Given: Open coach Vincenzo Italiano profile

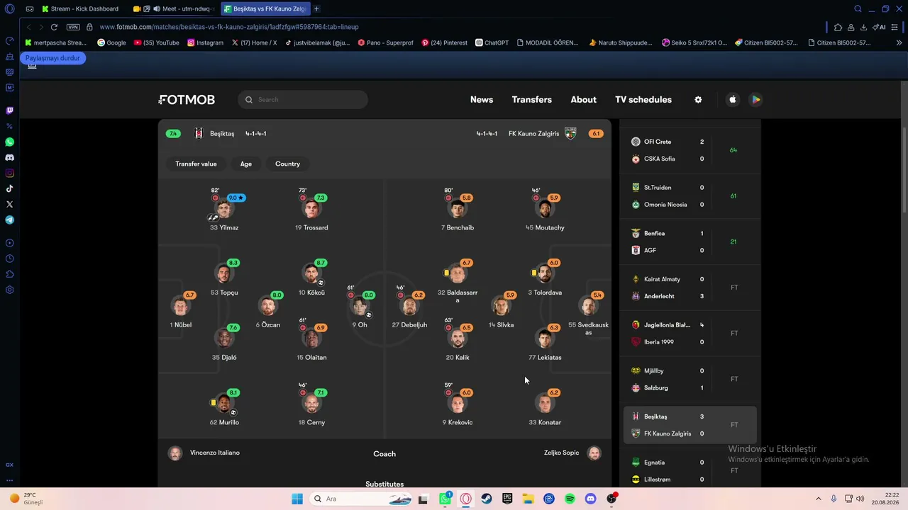Looking at the screenshot, I should coord(204,453).
